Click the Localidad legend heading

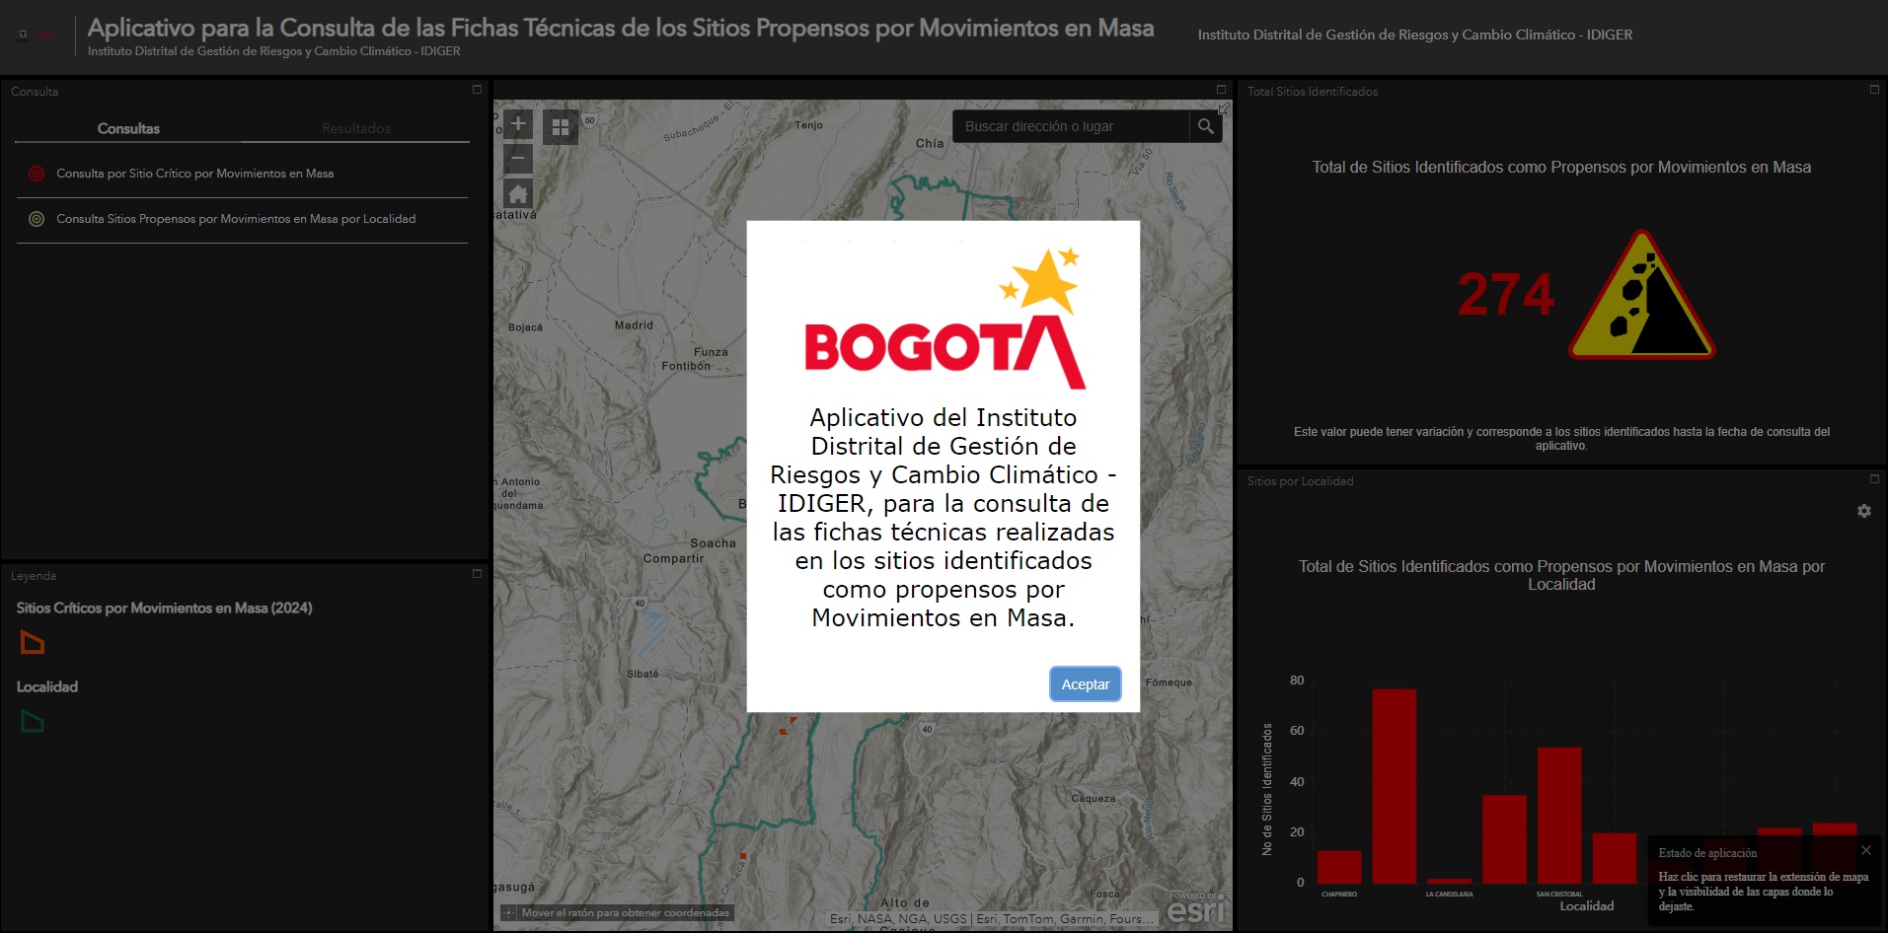click(x=47, y=686)
